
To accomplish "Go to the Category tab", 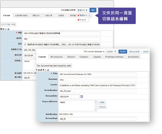I will [x=84, y=57].
